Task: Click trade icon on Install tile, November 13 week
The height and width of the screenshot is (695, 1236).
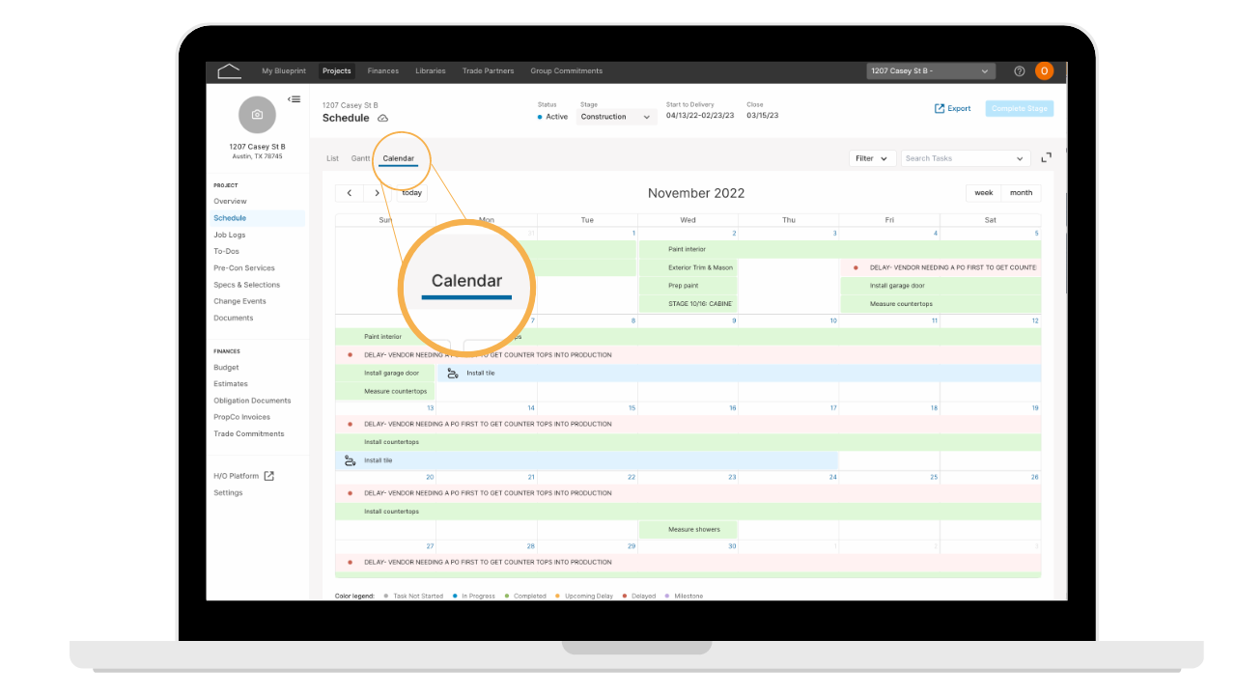Action: [x=350, y=460]
